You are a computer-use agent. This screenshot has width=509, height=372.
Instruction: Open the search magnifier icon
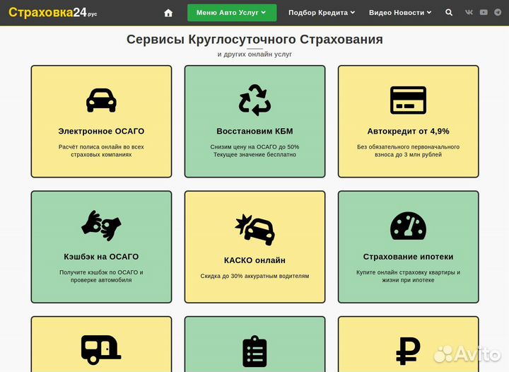[449, 12]
